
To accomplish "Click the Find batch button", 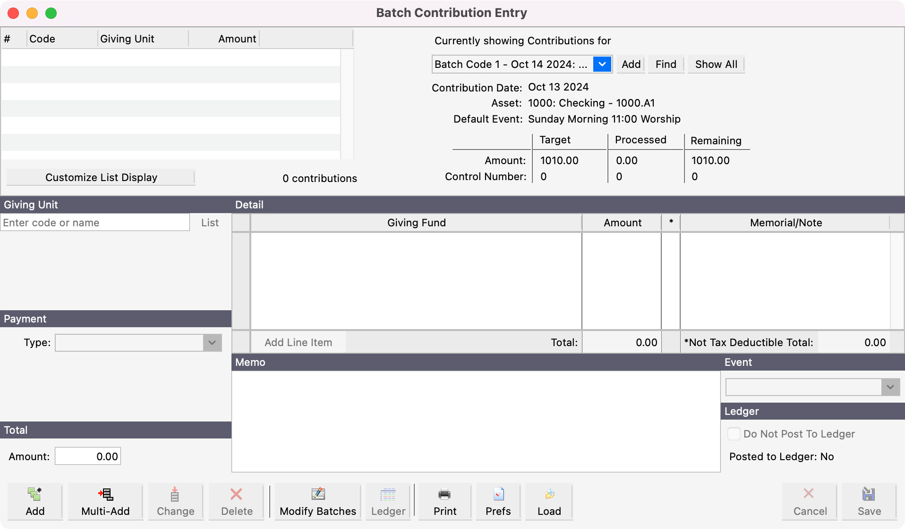I will tap(666, 64).
